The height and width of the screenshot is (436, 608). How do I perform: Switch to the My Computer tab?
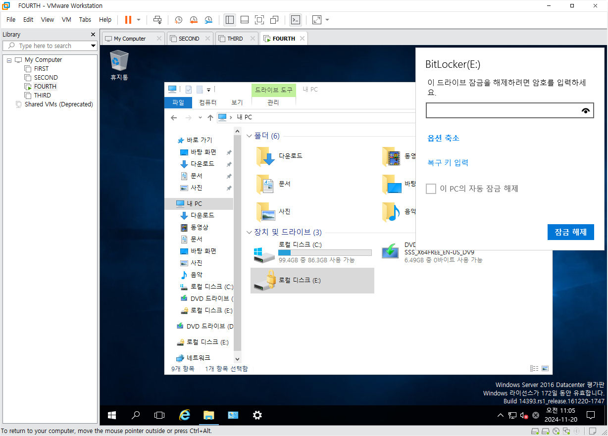pos(130,39)
